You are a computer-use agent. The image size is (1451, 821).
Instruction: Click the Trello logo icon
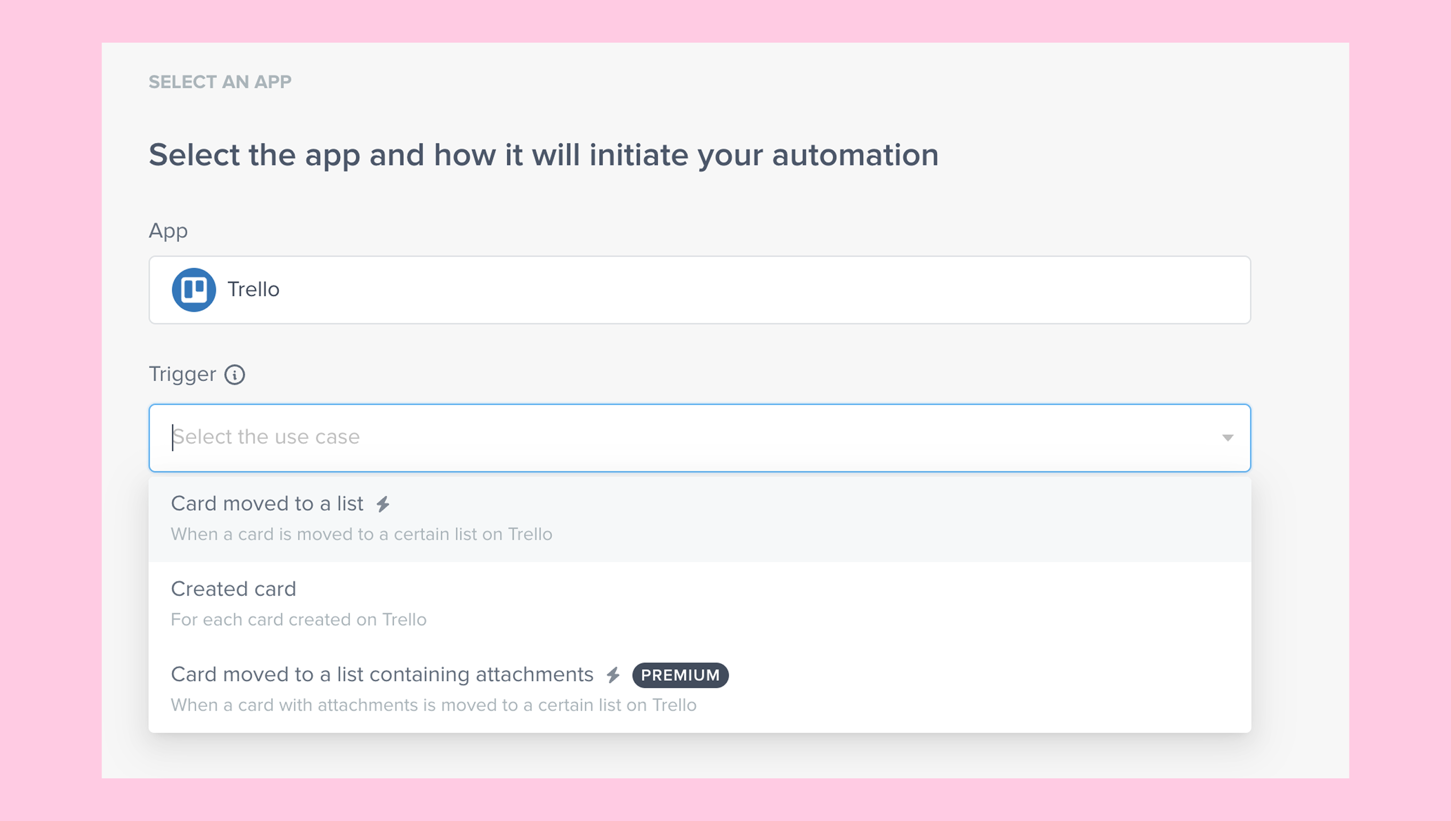(x=194, y=290)
